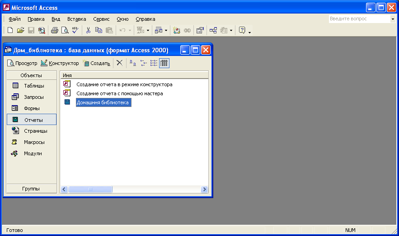Open the Properties toolbar icon

[x=200, y=30]
